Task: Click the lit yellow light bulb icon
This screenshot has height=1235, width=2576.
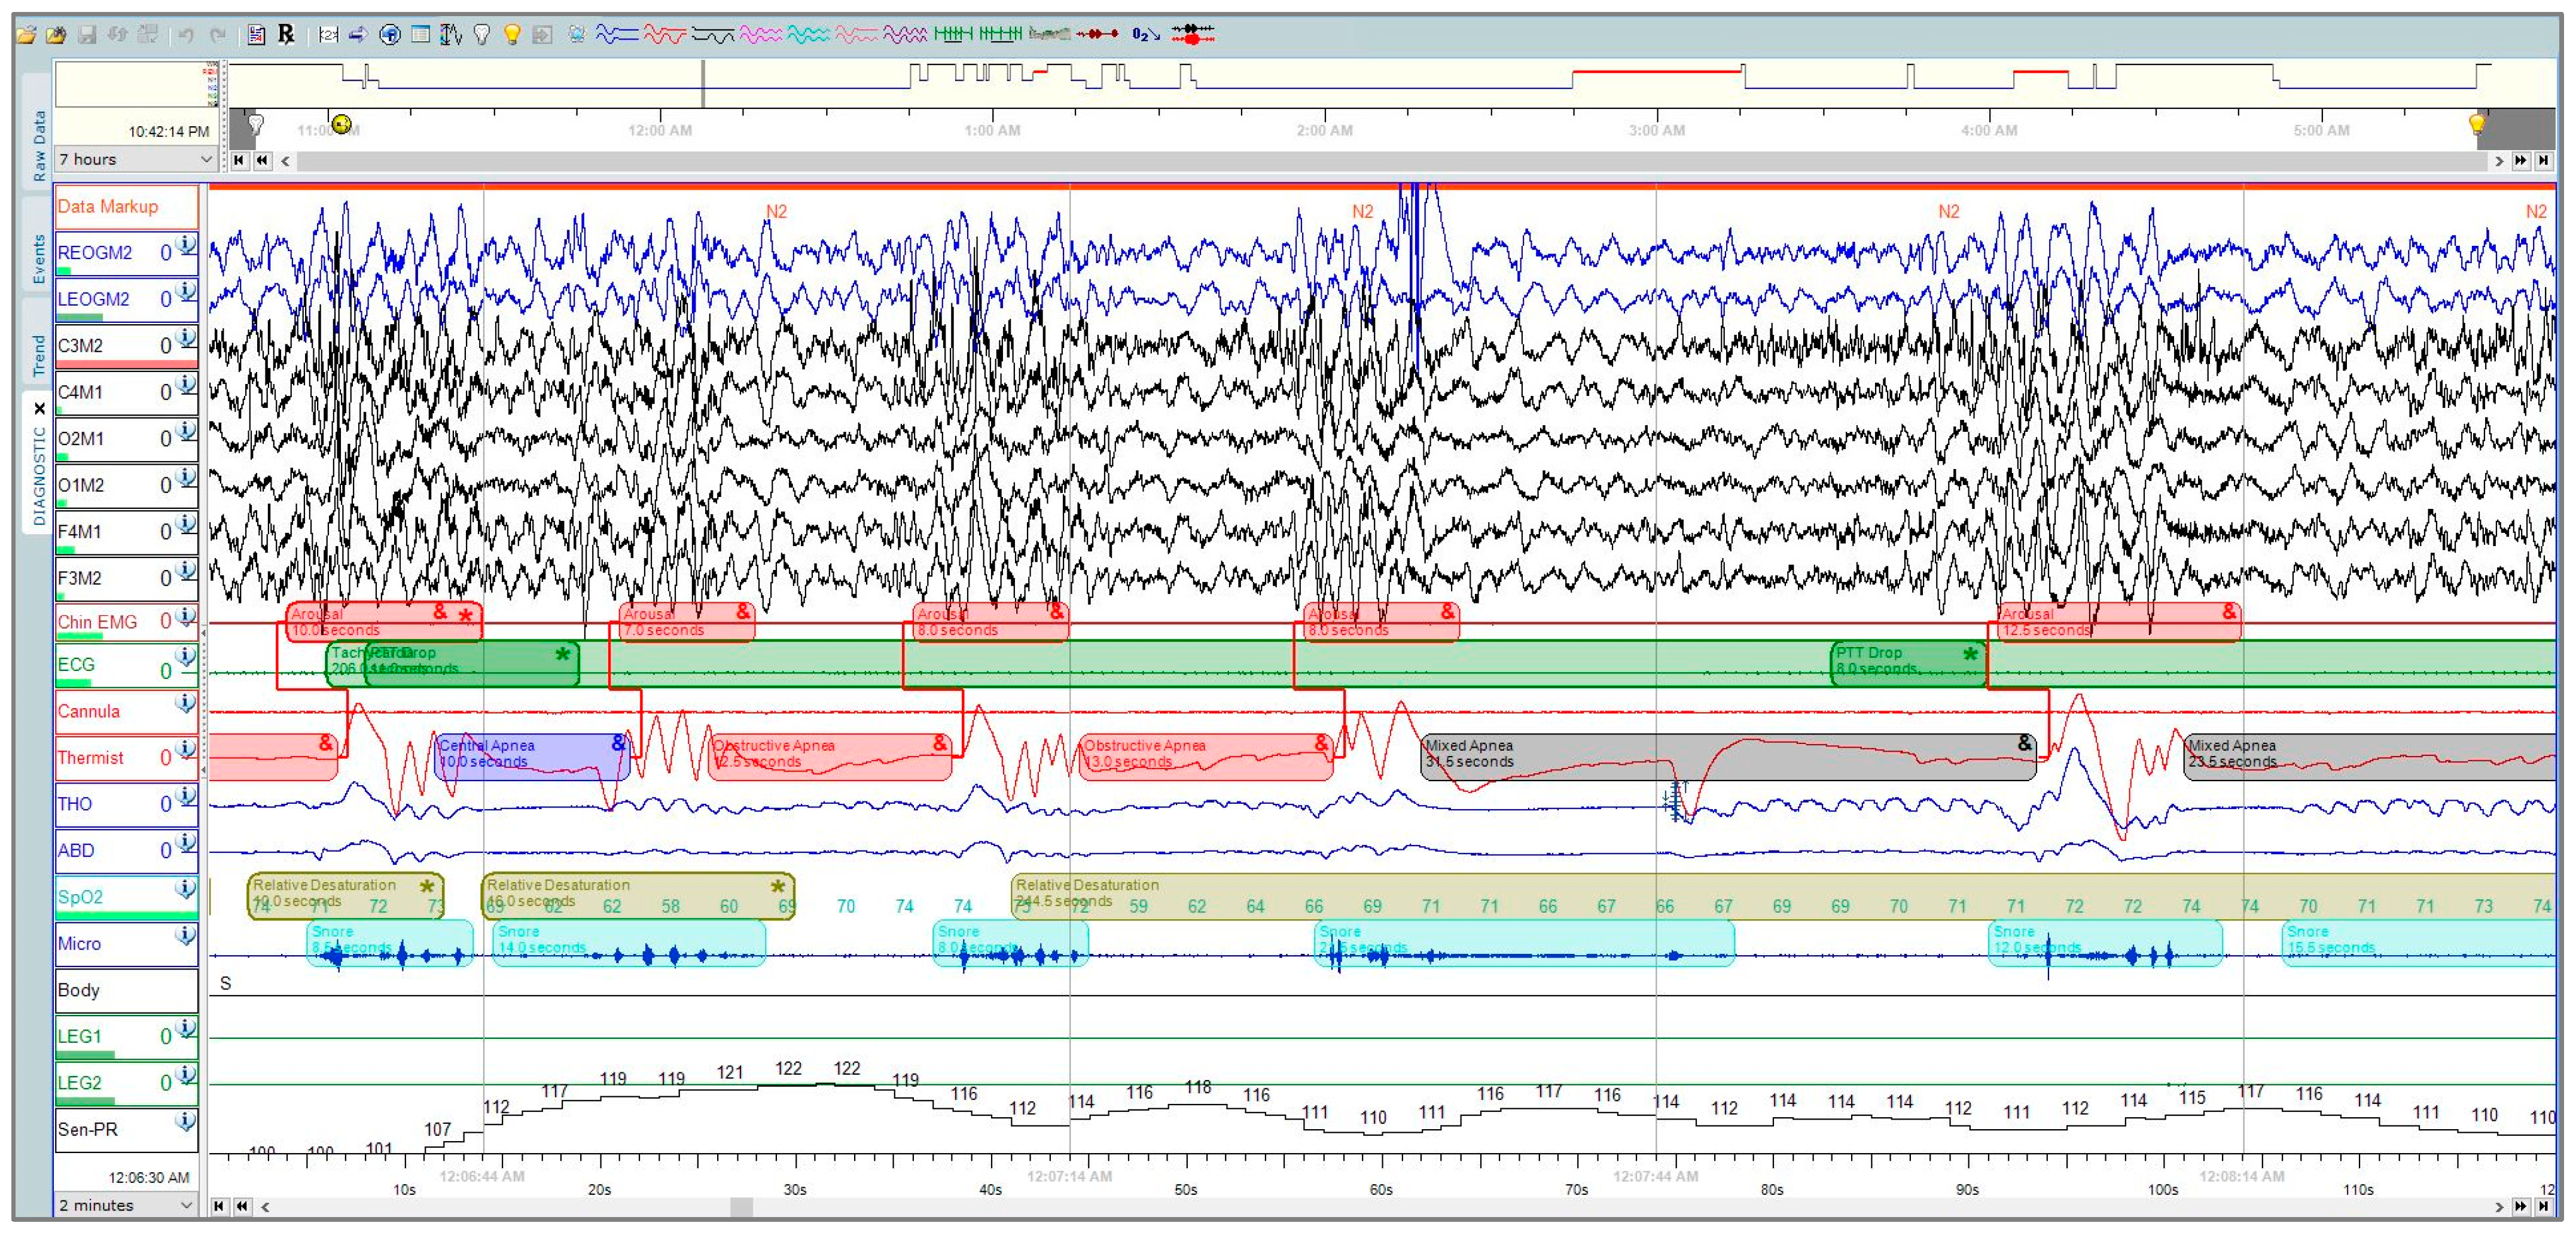Action: coord(512,35)
